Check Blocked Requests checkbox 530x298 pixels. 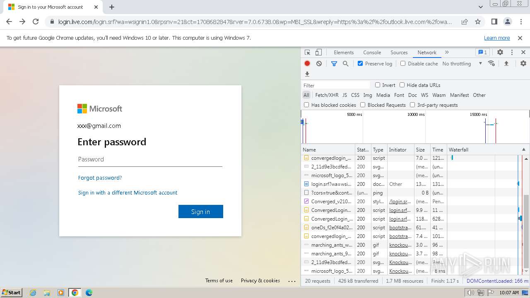363,105
